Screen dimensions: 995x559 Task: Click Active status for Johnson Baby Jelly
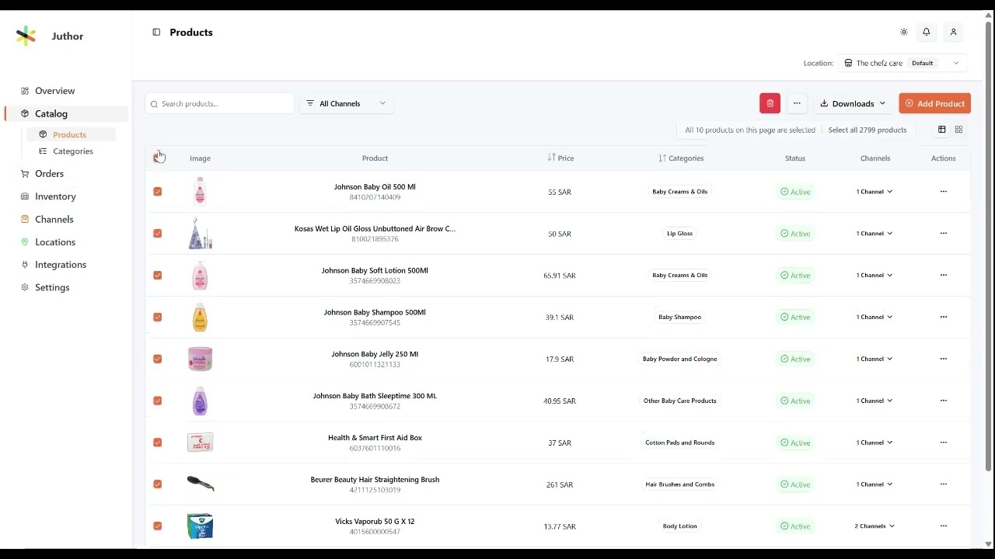[x=795, y=359]
